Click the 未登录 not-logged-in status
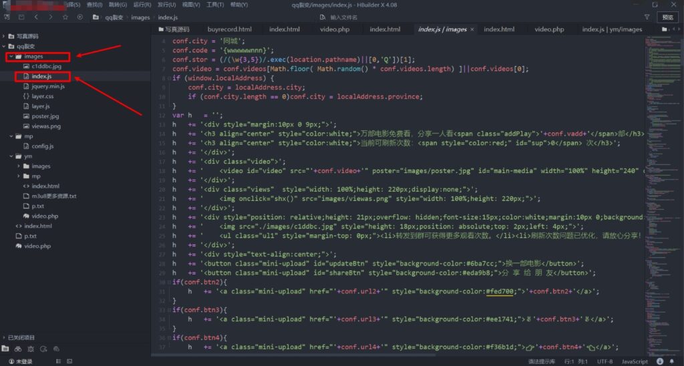The image size is (684, 366). click(21, 361)
